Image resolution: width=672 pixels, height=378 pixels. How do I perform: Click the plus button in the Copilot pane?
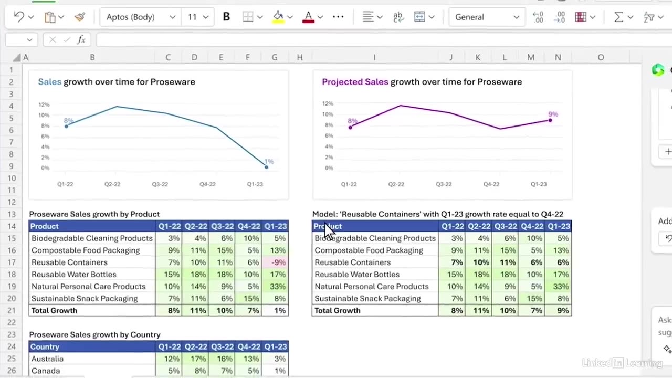point(667,151)
